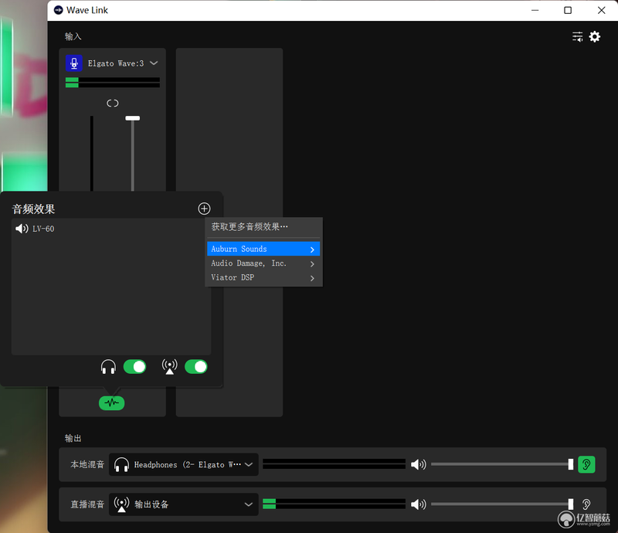Toggle the green ear monitor icon for local mix
618x533 pixels.
pyautogui.click(x=586, y=464)
